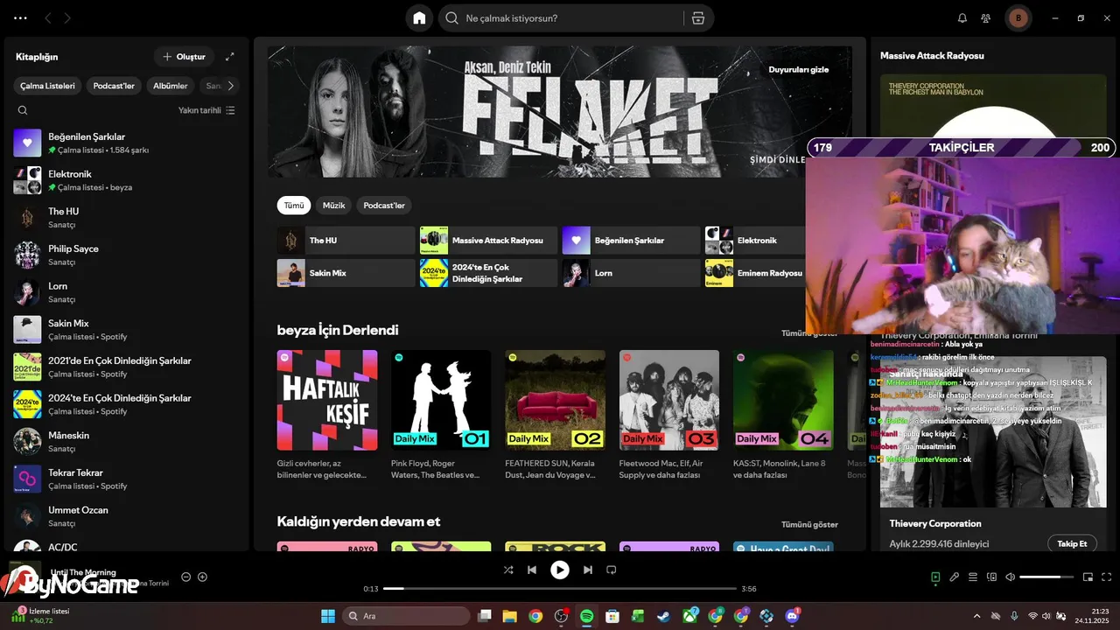Open Beğenilen Şarkılar in the library list
Viewport: 1120px width, 630px height.
pyautogui.click(x=127, y=143)
